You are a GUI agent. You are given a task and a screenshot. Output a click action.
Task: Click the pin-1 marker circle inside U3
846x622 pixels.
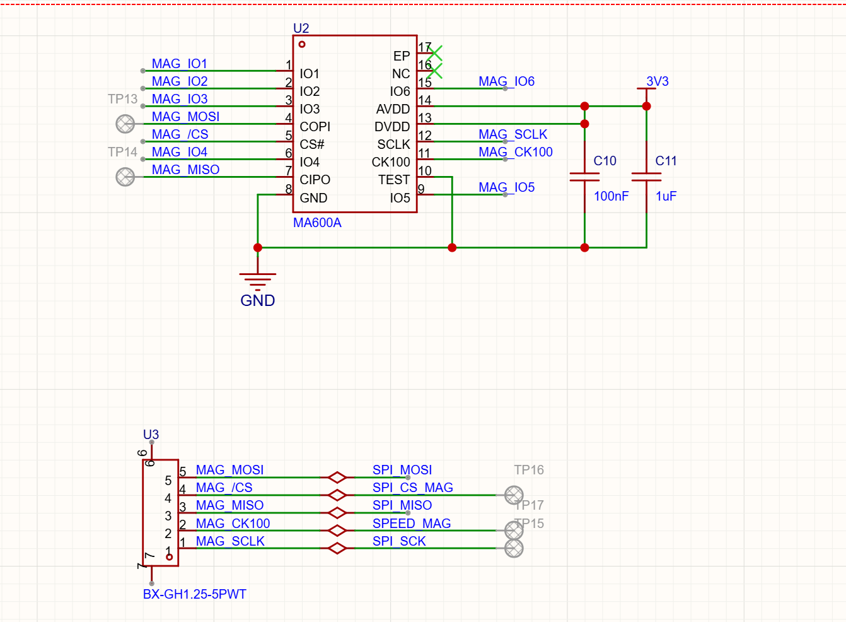(169, 557)
